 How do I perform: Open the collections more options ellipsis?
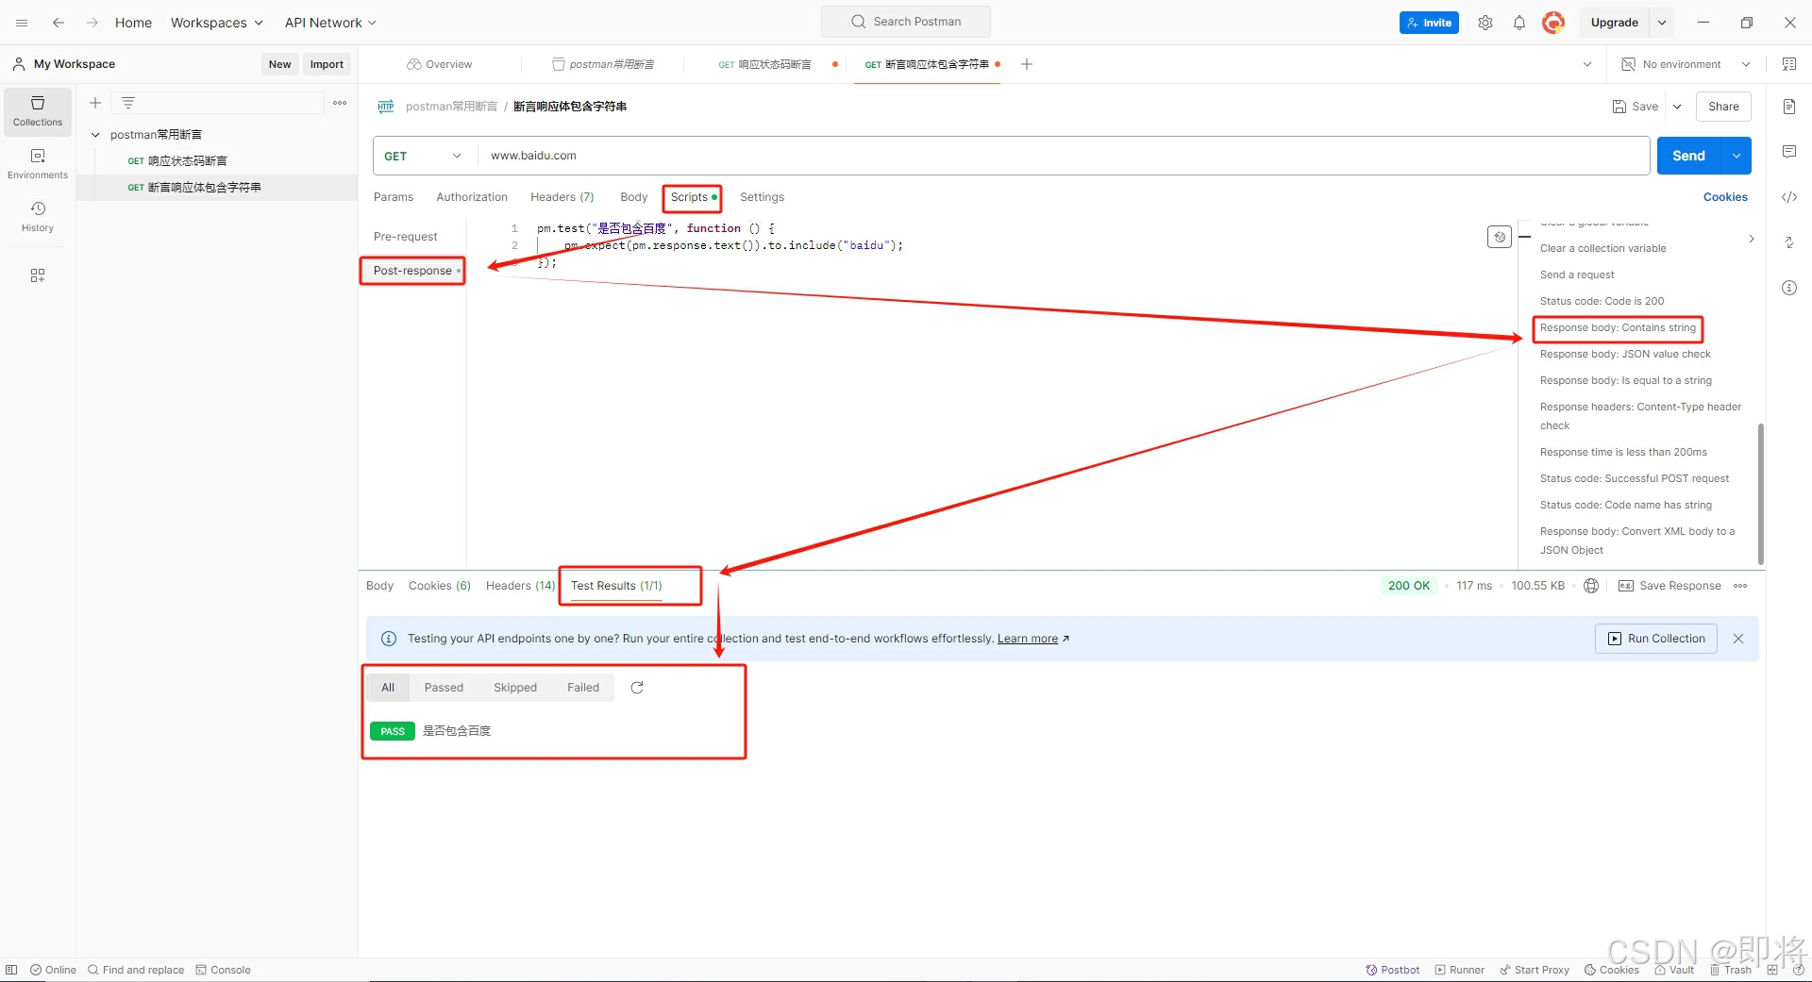(340, 103)
